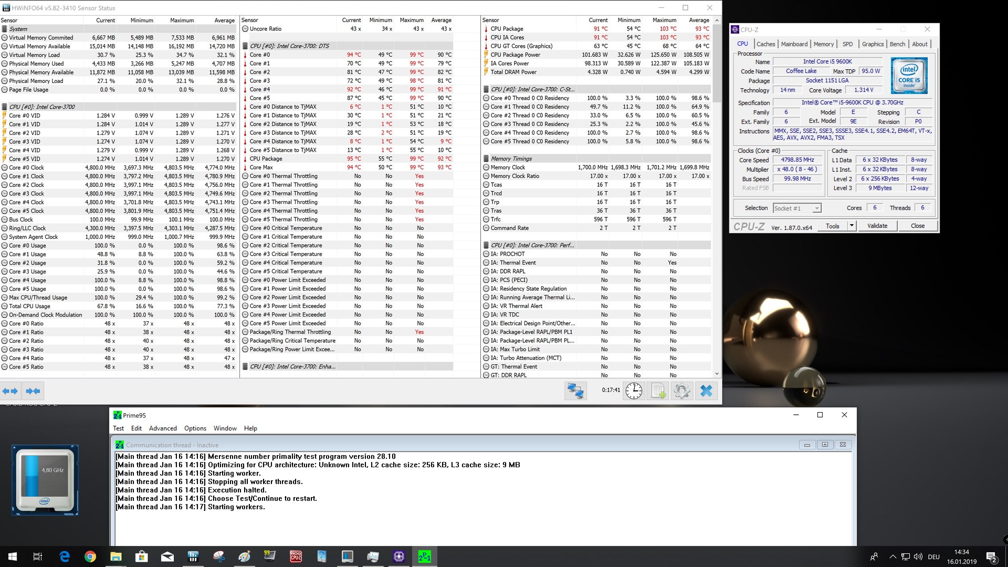This screenshot has width=1008, height=567.
Task: Click the expand columns double-arrow icon
Action: point(10,391)
